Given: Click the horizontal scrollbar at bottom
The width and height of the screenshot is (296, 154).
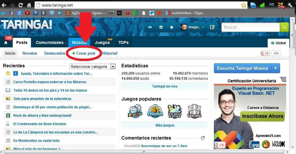Looking at the screenshot, I should pyautogui.click(x=144, y=152).
